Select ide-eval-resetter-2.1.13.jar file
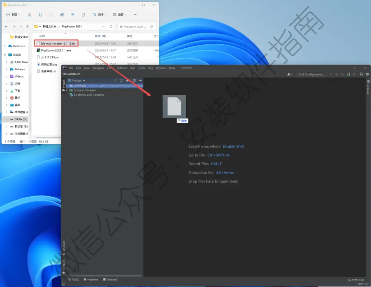Screen dimensions: 371x287 click(x=58, y=44)
